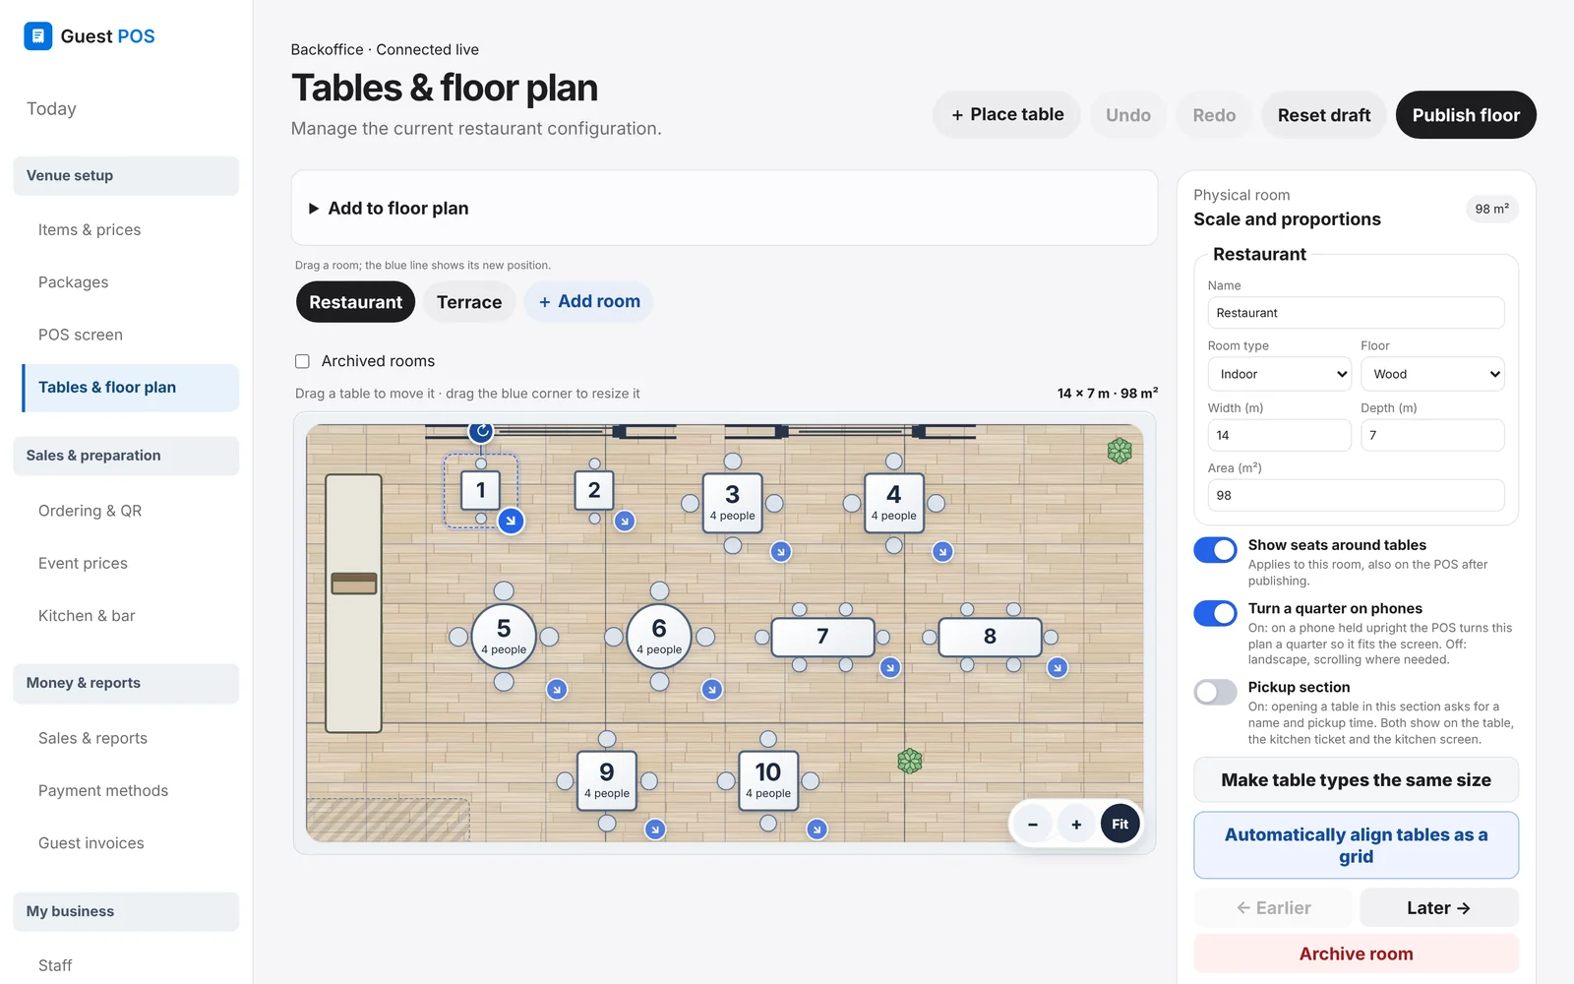Collapse the Money & reports sidebar group
This screenshot has width=1574, height=984.
click(126, 683)
